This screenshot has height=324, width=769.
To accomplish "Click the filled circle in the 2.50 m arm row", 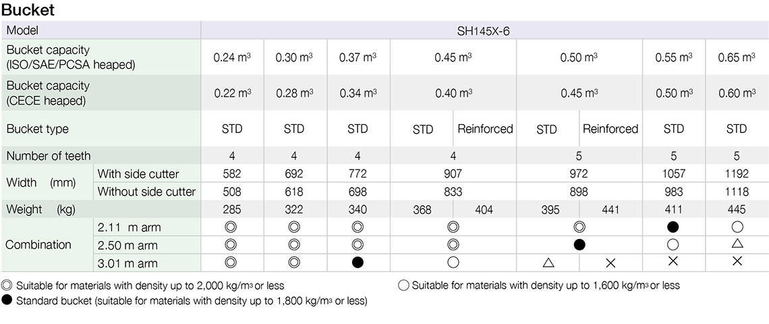I will (579, 245).
